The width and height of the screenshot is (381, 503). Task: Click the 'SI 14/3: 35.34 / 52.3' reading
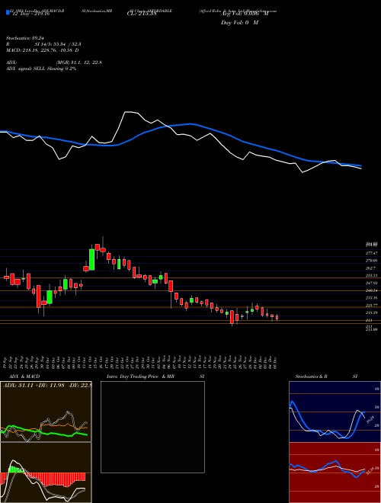pyautogui.click(x=58, y=43)
